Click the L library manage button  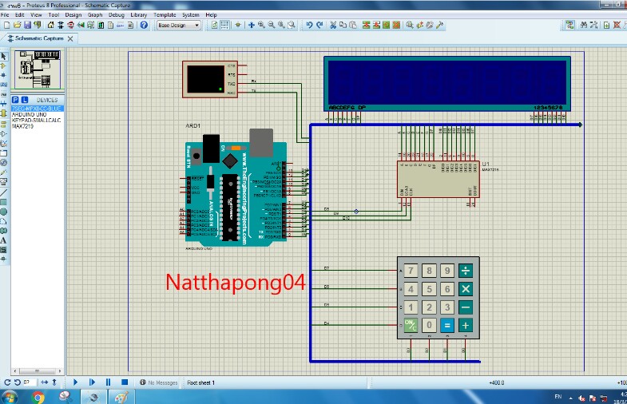click(x=25, y=100)
